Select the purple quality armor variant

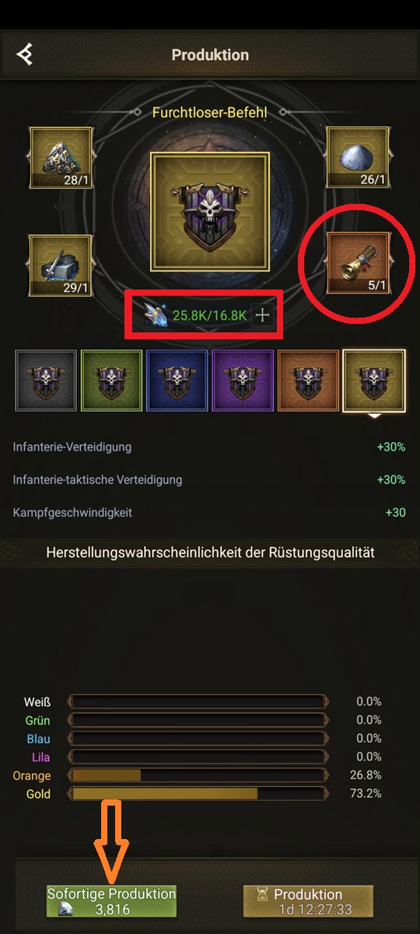[242, 381]
